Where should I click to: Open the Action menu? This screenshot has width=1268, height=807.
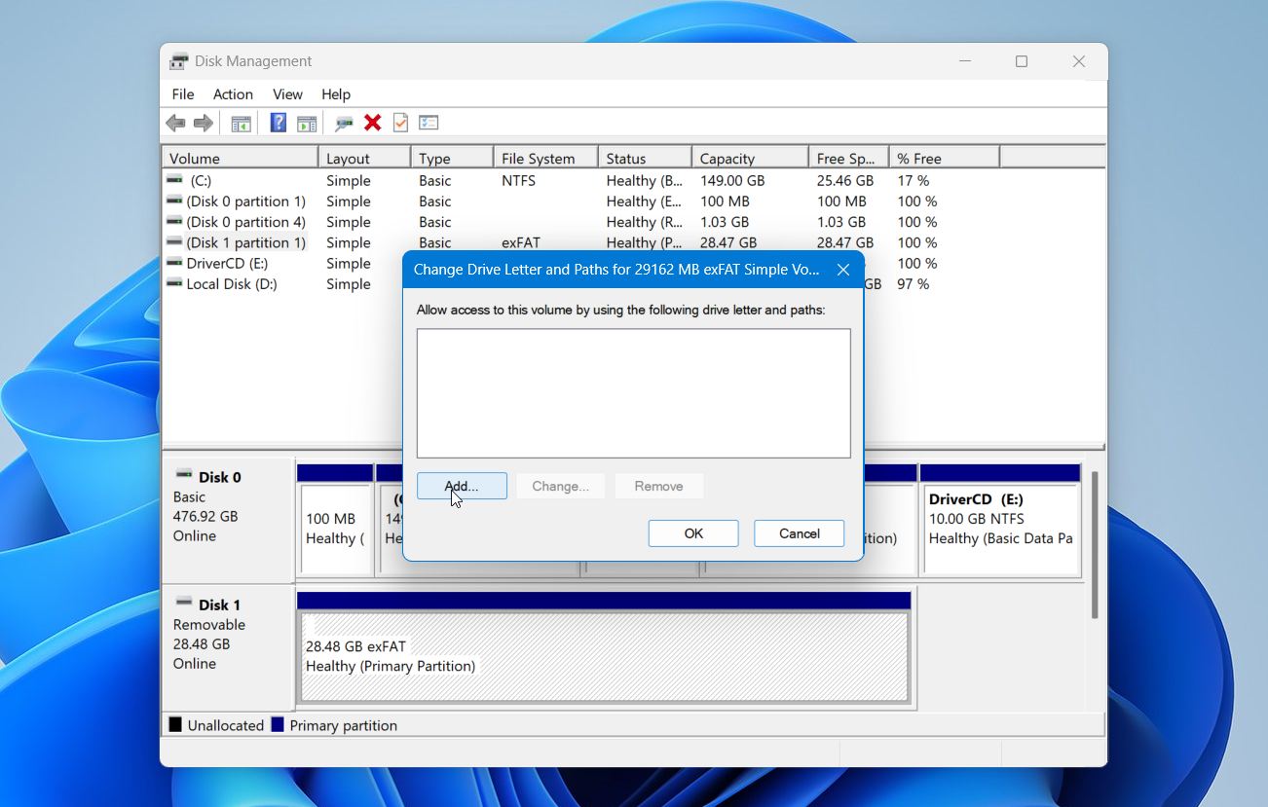click(233, 94)
